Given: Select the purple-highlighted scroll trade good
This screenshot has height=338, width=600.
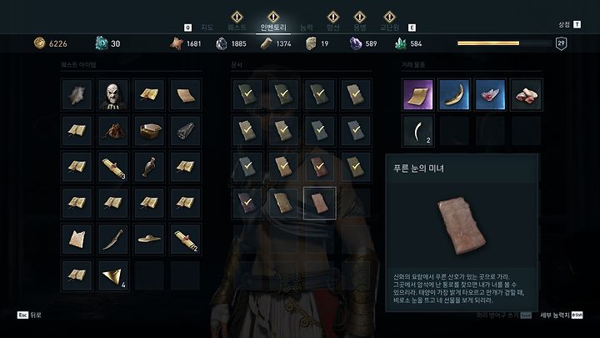Looking at the screenshot, I should tap(417, 94).
